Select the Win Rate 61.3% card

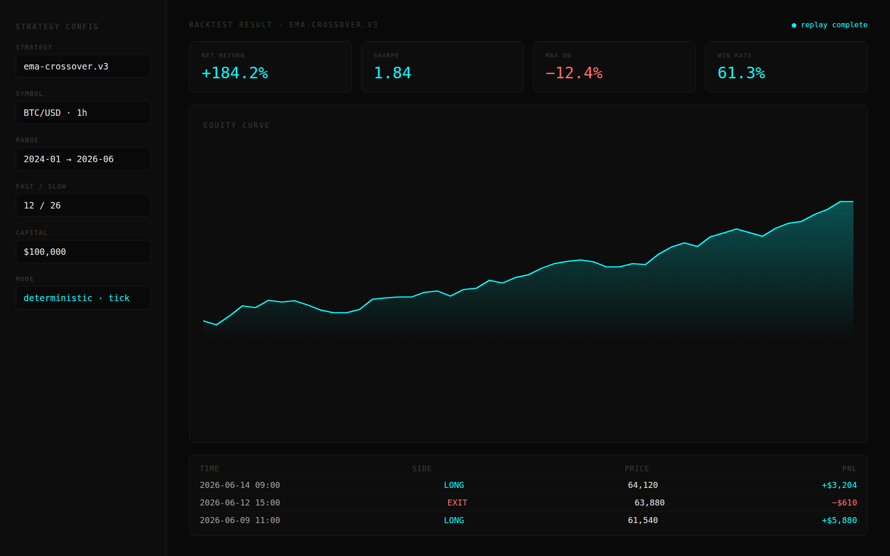tap(786, 67)
